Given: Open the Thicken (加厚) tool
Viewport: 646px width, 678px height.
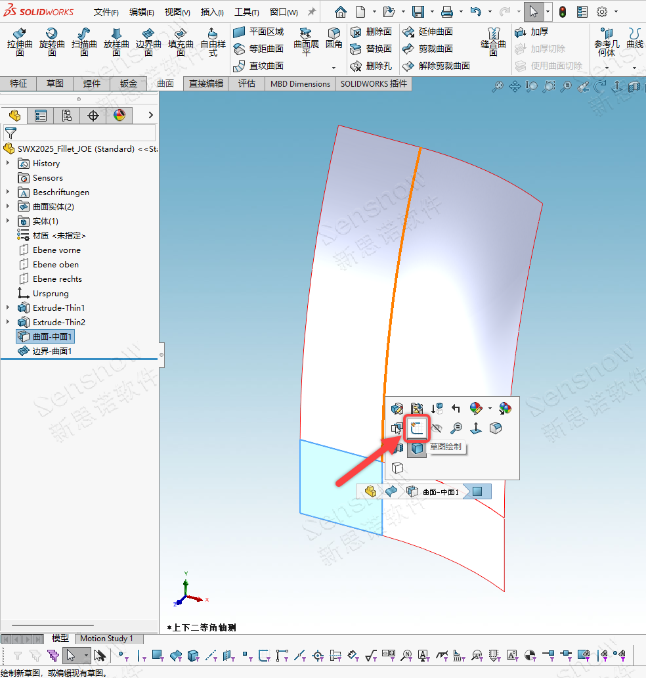Looking at the screenshot, I should pos(532,32).
